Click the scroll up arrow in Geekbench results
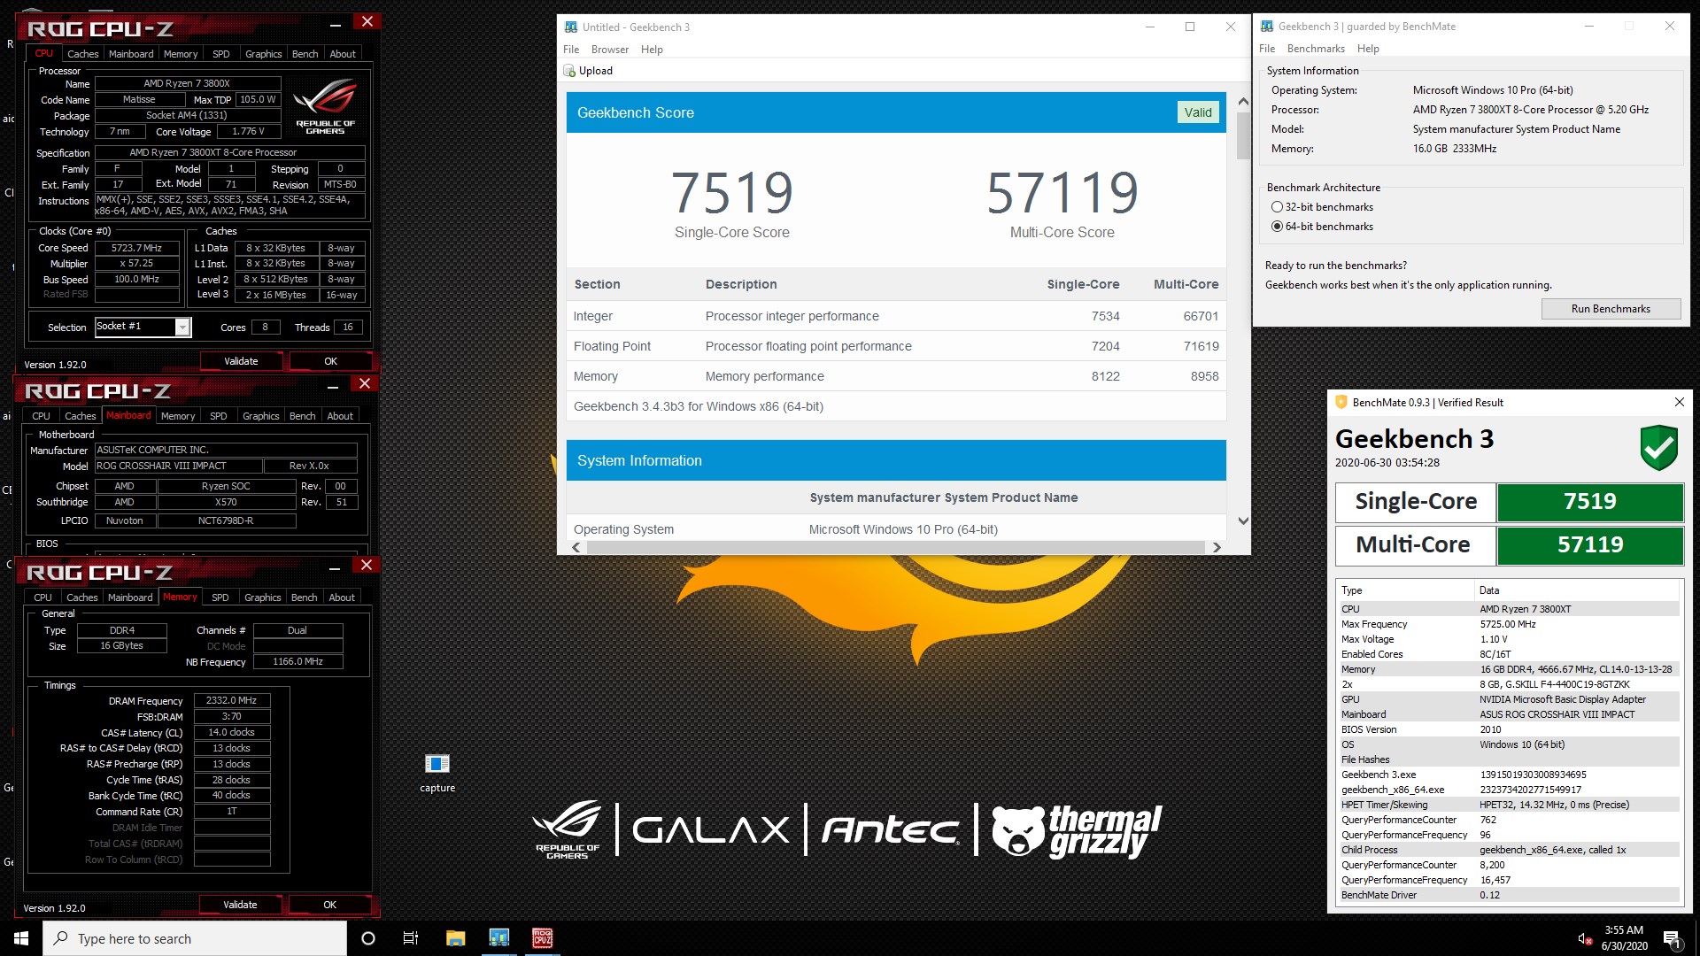This screenshot has height=956, width=1700. tap(1243, 102)
